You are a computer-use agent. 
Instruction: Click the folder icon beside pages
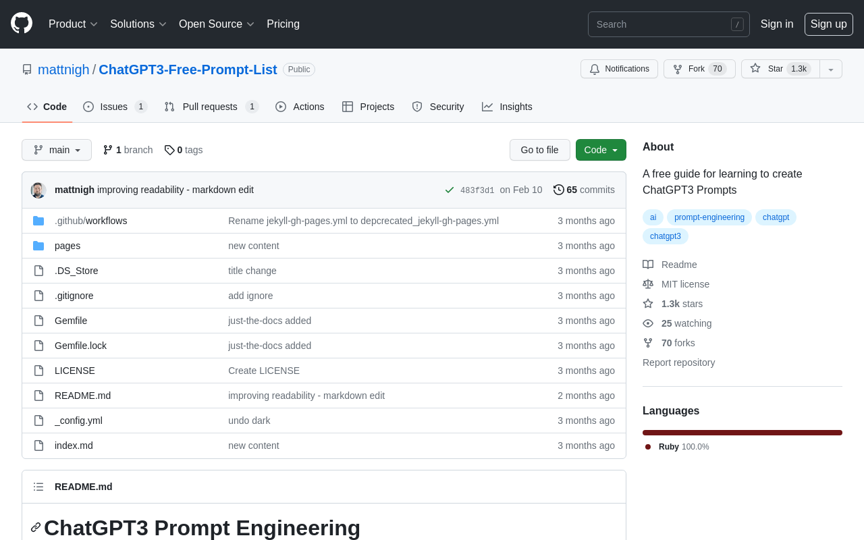click(38, 246)
